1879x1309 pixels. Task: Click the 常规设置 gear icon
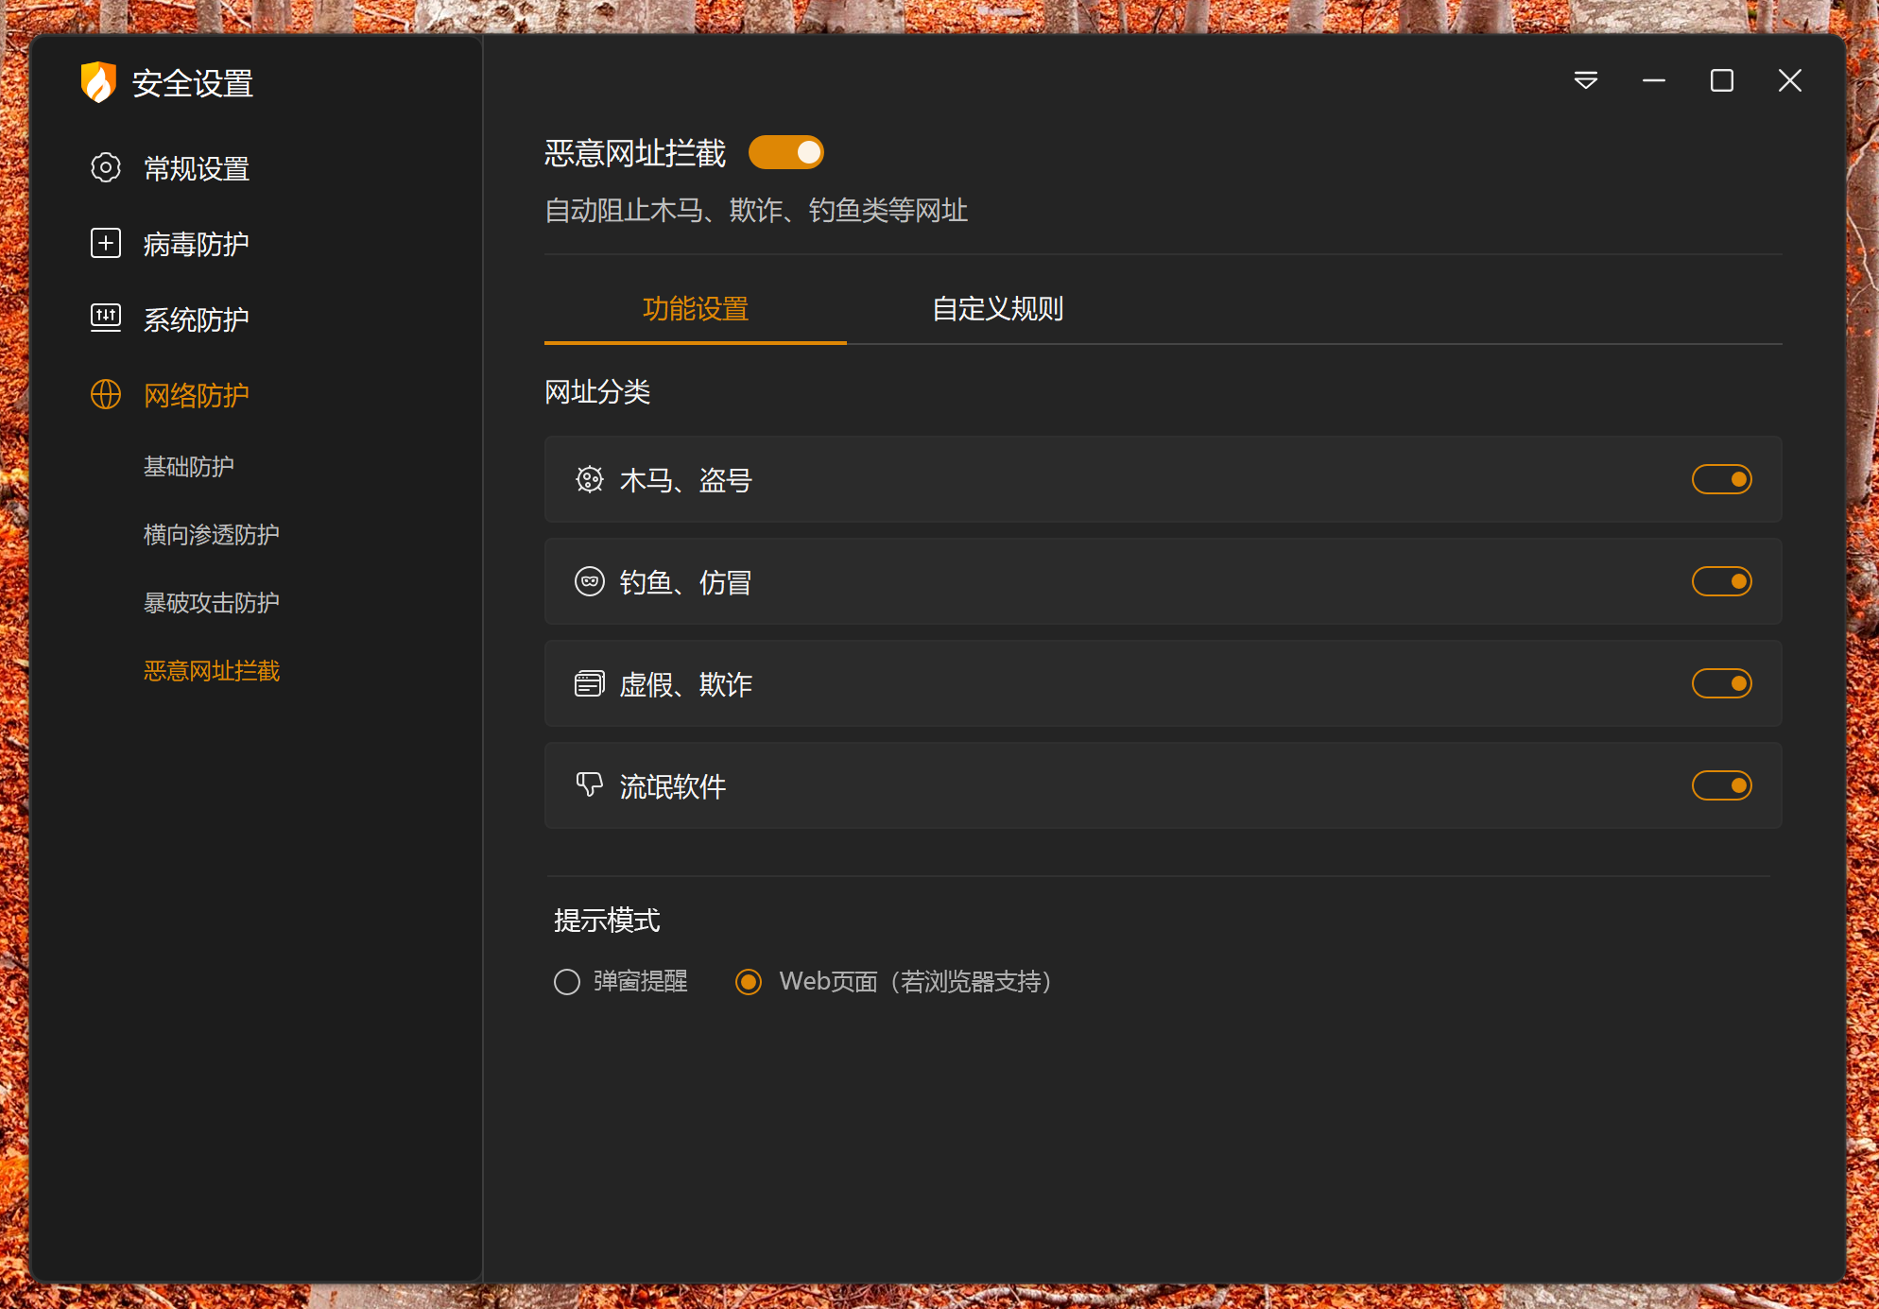click(105, 167)
